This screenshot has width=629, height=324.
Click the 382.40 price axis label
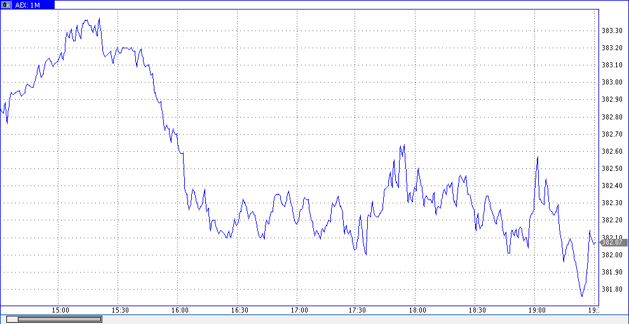click(612, 186)
